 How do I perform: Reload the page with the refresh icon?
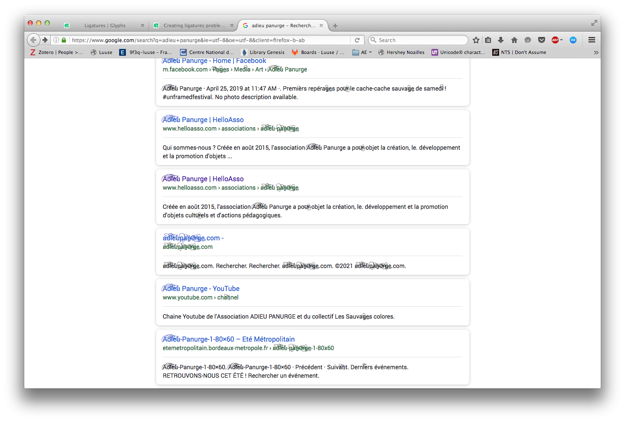(357, 40)
